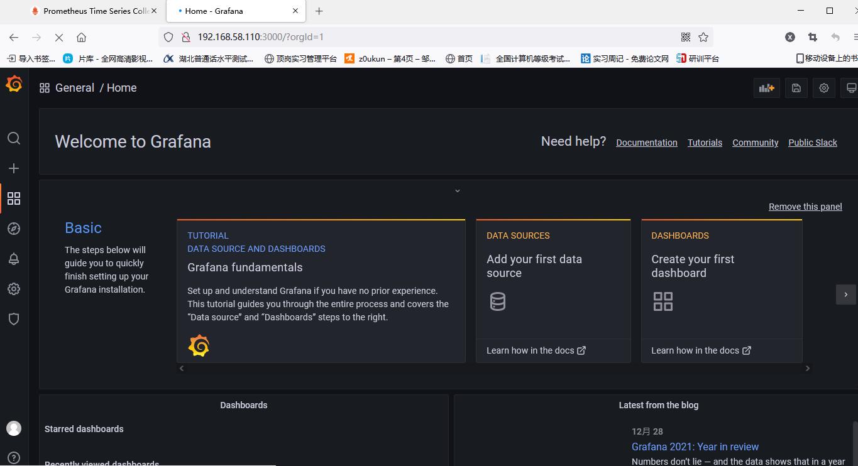
Task: Open the 实习周记 bookmark
Action: coord(625,58)
